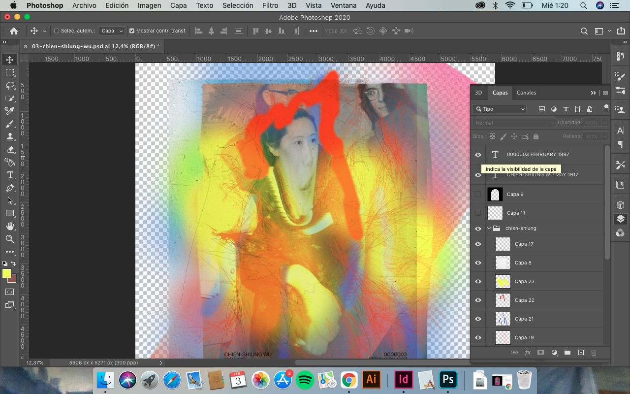Show the hidden Capa 9 layer

point(478,195)
